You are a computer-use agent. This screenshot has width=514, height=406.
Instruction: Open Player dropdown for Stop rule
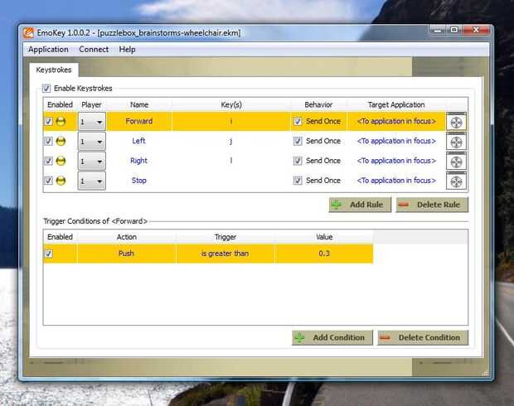[92, 181]
